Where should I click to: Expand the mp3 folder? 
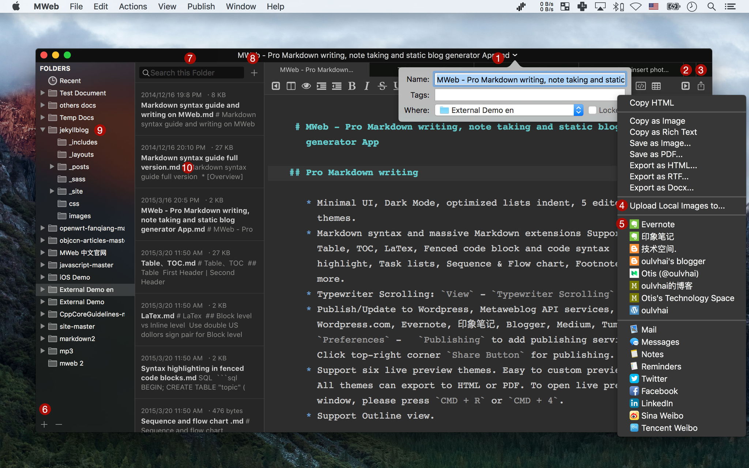point(43,351)
